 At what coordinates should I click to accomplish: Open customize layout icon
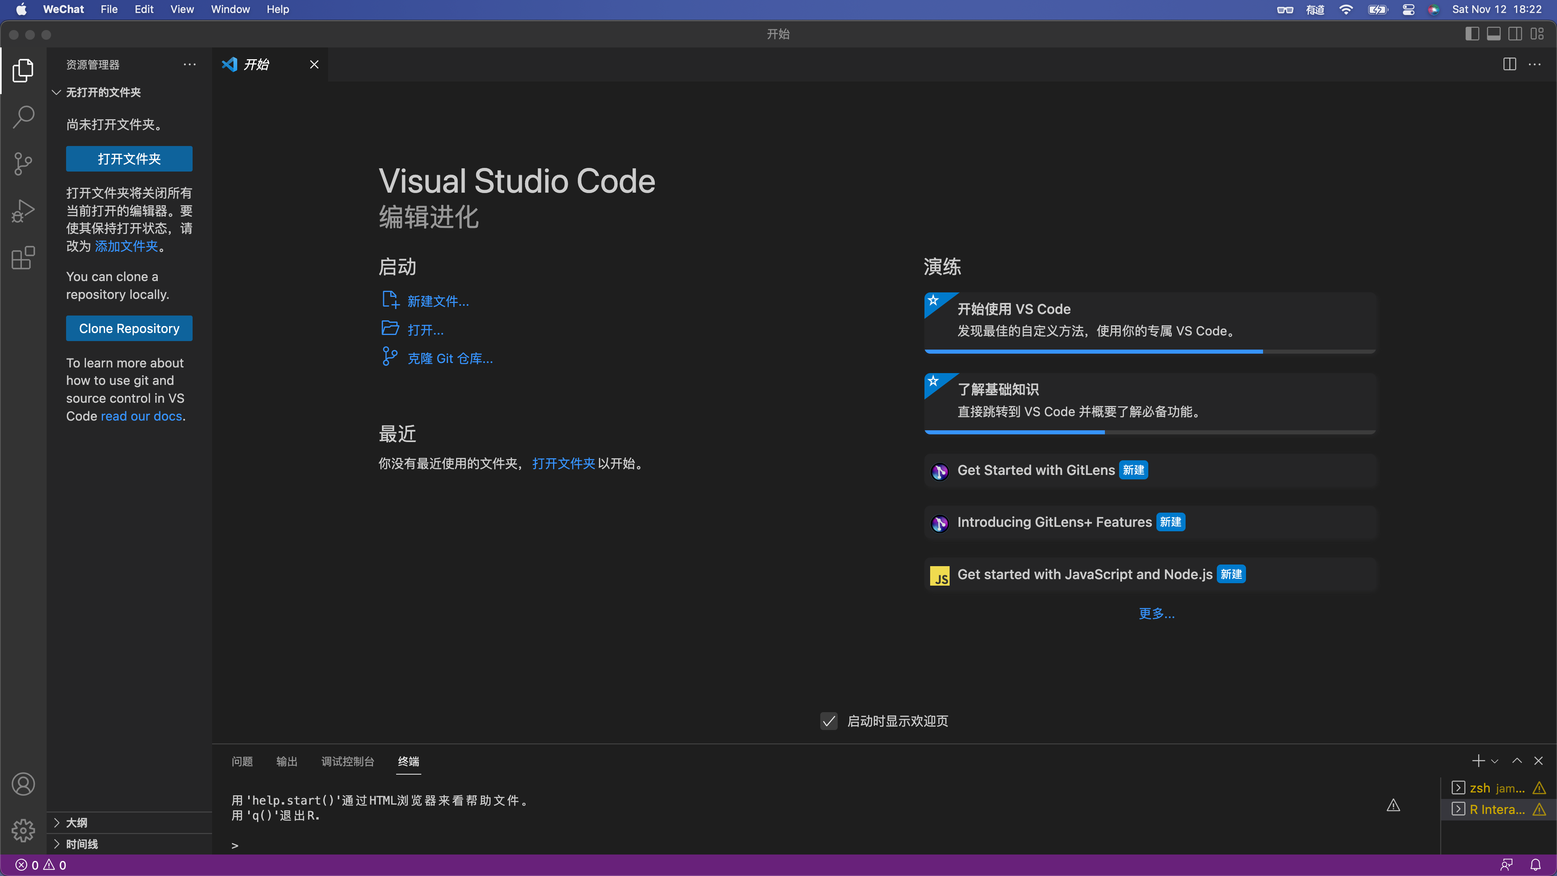click(x=1537, y=34)
